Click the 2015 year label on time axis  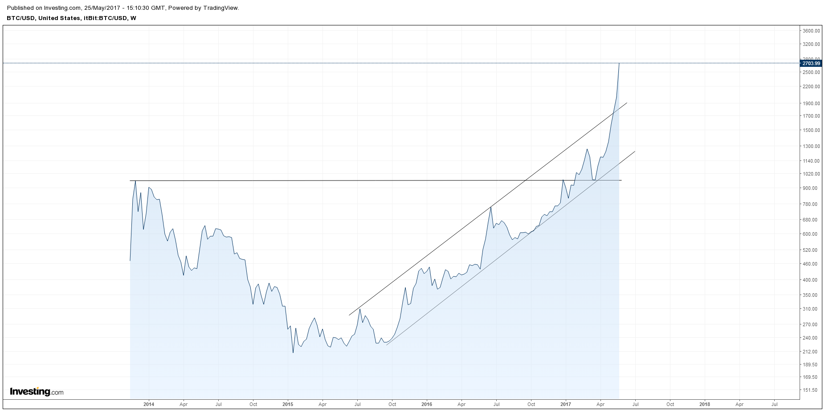[288, 405]
